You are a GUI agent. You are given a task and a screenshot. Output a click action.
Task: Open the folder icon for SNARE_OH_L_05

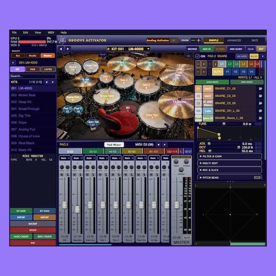pyautogui.click(x=261, y=111)
